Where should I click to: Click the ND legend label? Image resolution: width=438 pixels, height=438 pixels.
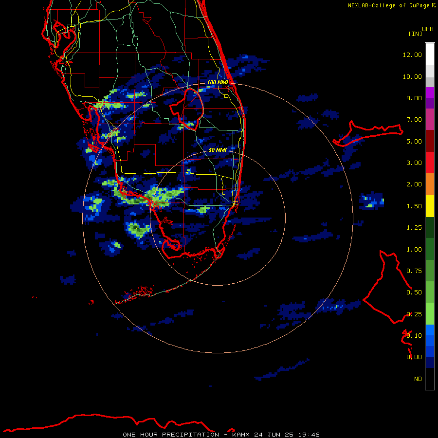(x=418, y=379)
